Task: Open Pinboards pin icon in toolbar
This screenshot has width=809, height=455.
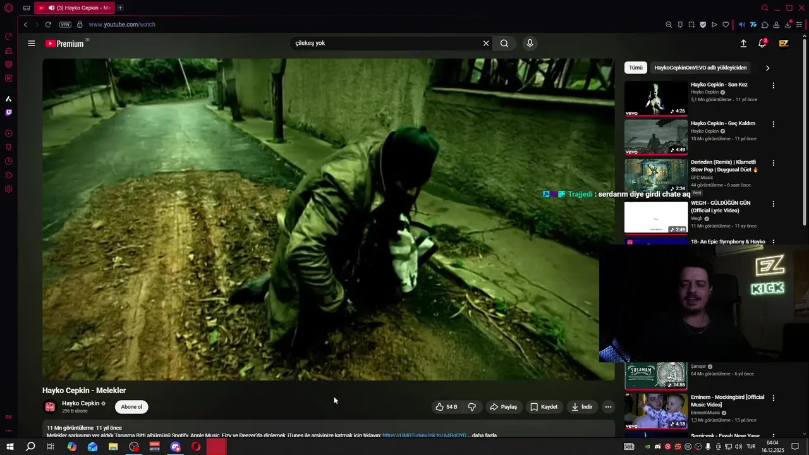Action: tap(680, 25)
